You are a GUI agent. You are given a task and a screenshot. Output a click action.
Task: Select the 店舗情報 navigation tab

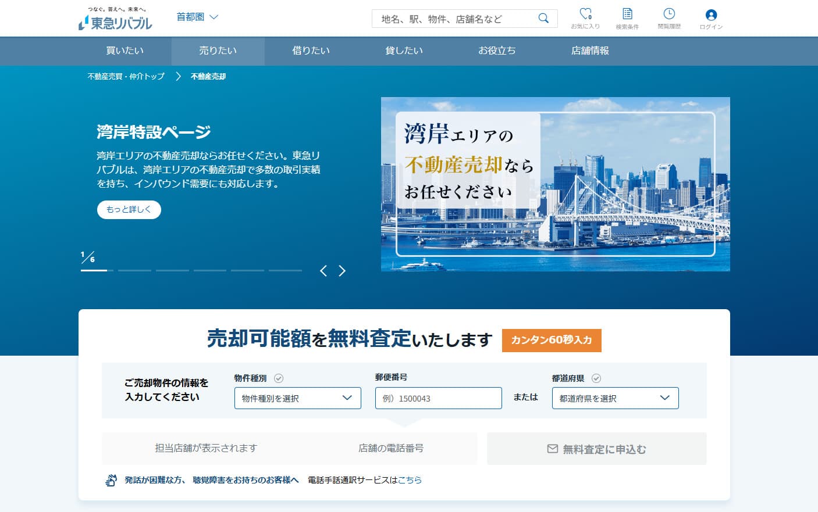pyautogui.click(x=590, y=51)
